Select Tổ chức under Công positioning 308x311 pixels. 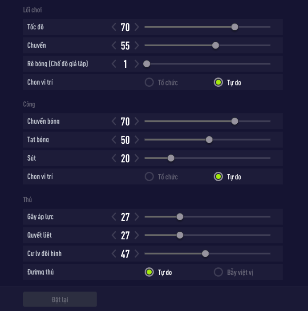tap(150, 177)
